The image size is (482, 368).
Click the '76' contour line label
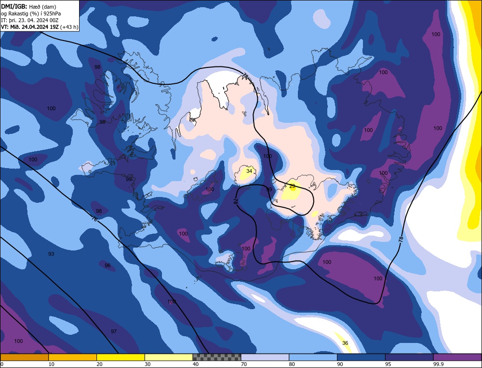click(x=94, y=219)
